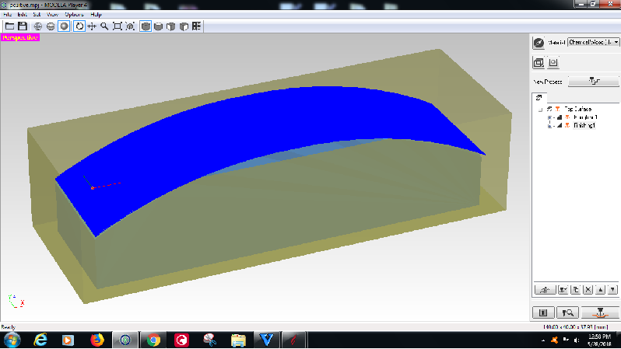Screen dimensions: 621x349
Task: Click the enable/disable process check button
Action: tap(563, 290)
